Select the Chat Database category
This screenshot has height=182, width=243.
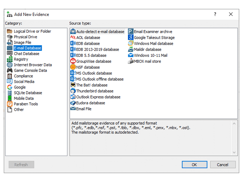[26, 54]
